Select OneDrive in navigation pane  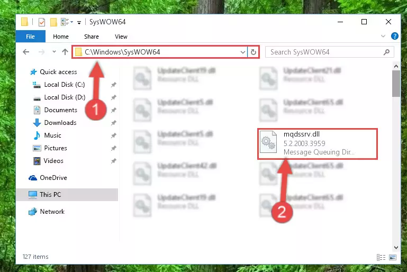(x=53, y=178)
